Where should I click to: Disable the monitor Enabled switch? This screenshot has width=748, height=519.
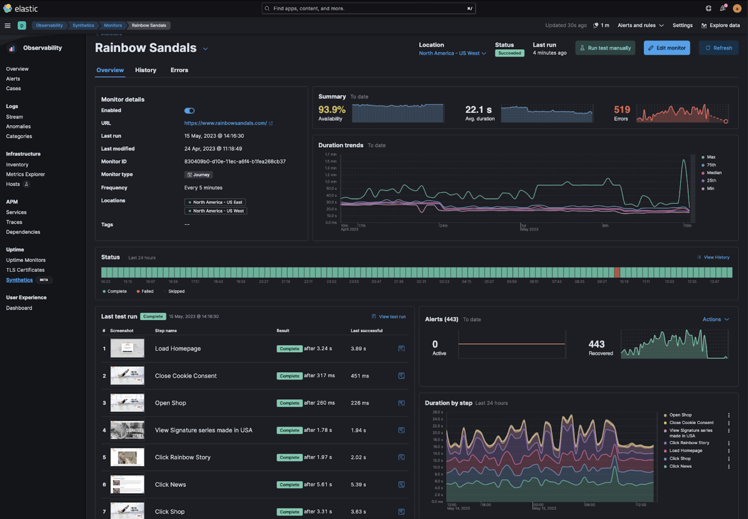click(x=189, y=111)
